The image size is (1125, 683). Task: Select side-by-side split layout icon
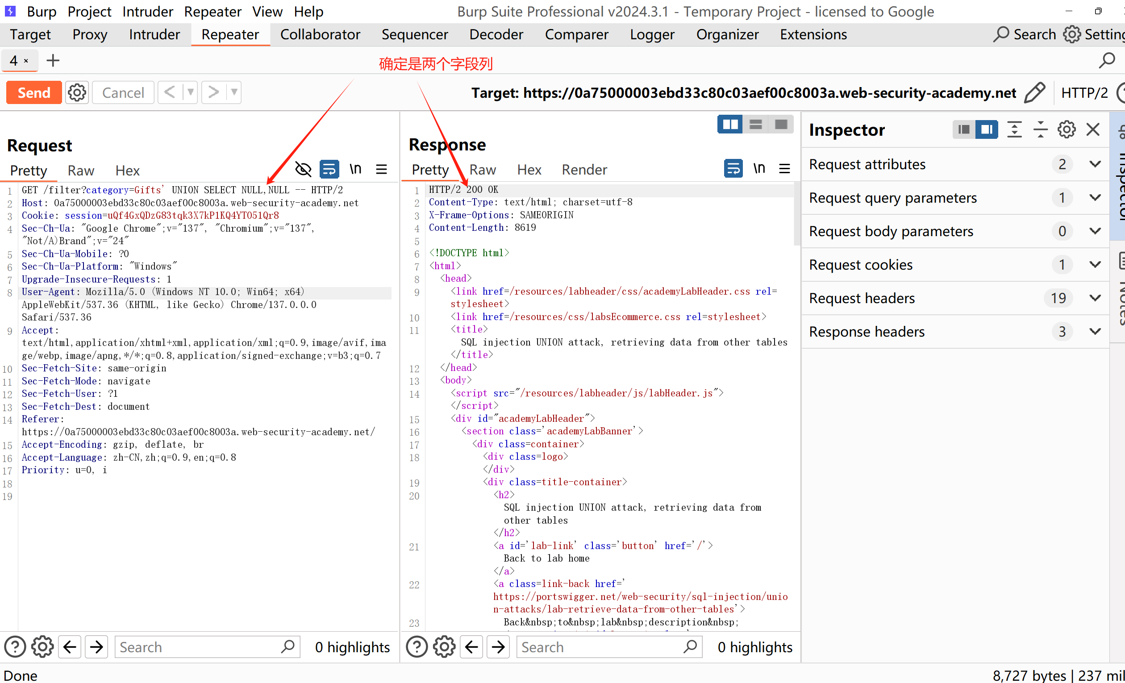(x=729, y=125)
